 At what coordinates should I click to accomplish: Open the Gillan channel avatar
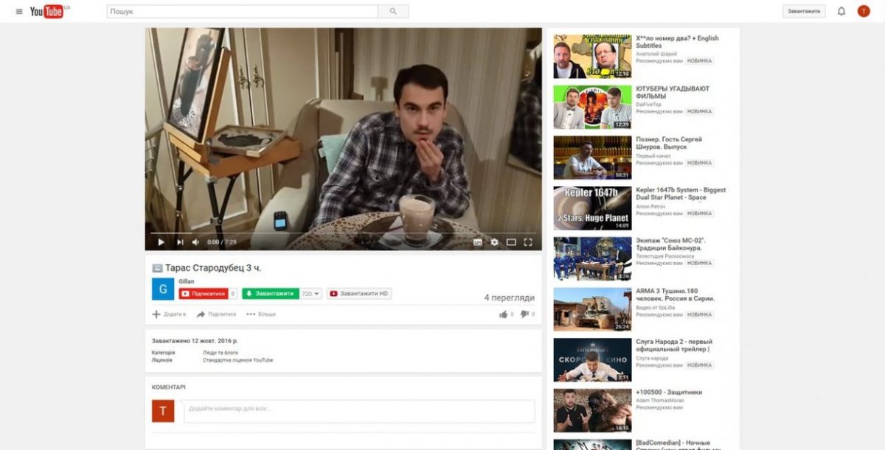(x=163, y=289)
